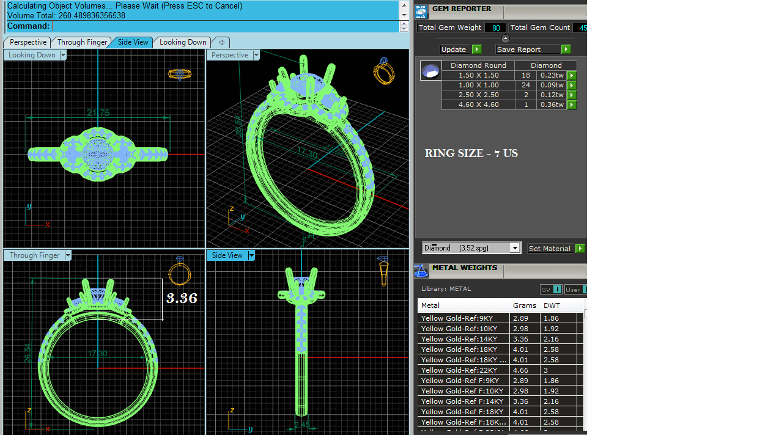Click the Set Material button
779x435 pixels.
[x=549, y=249]
